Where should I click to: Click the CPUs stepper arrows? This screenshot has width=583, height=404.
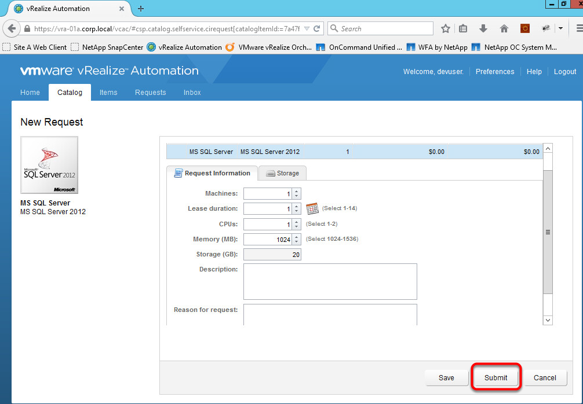tap(296, 224)
